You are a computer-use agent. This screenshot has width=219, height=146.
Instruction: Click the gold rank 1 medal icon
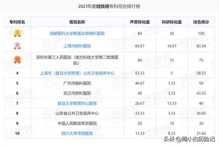click(17, 33)
